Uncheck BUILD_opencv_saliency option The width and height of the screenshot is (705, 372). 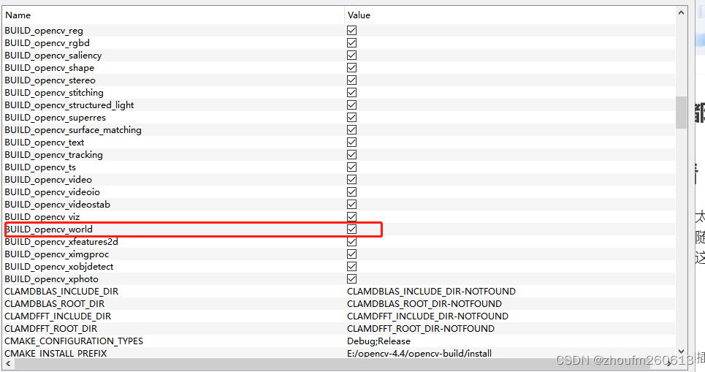click(351, 56)
